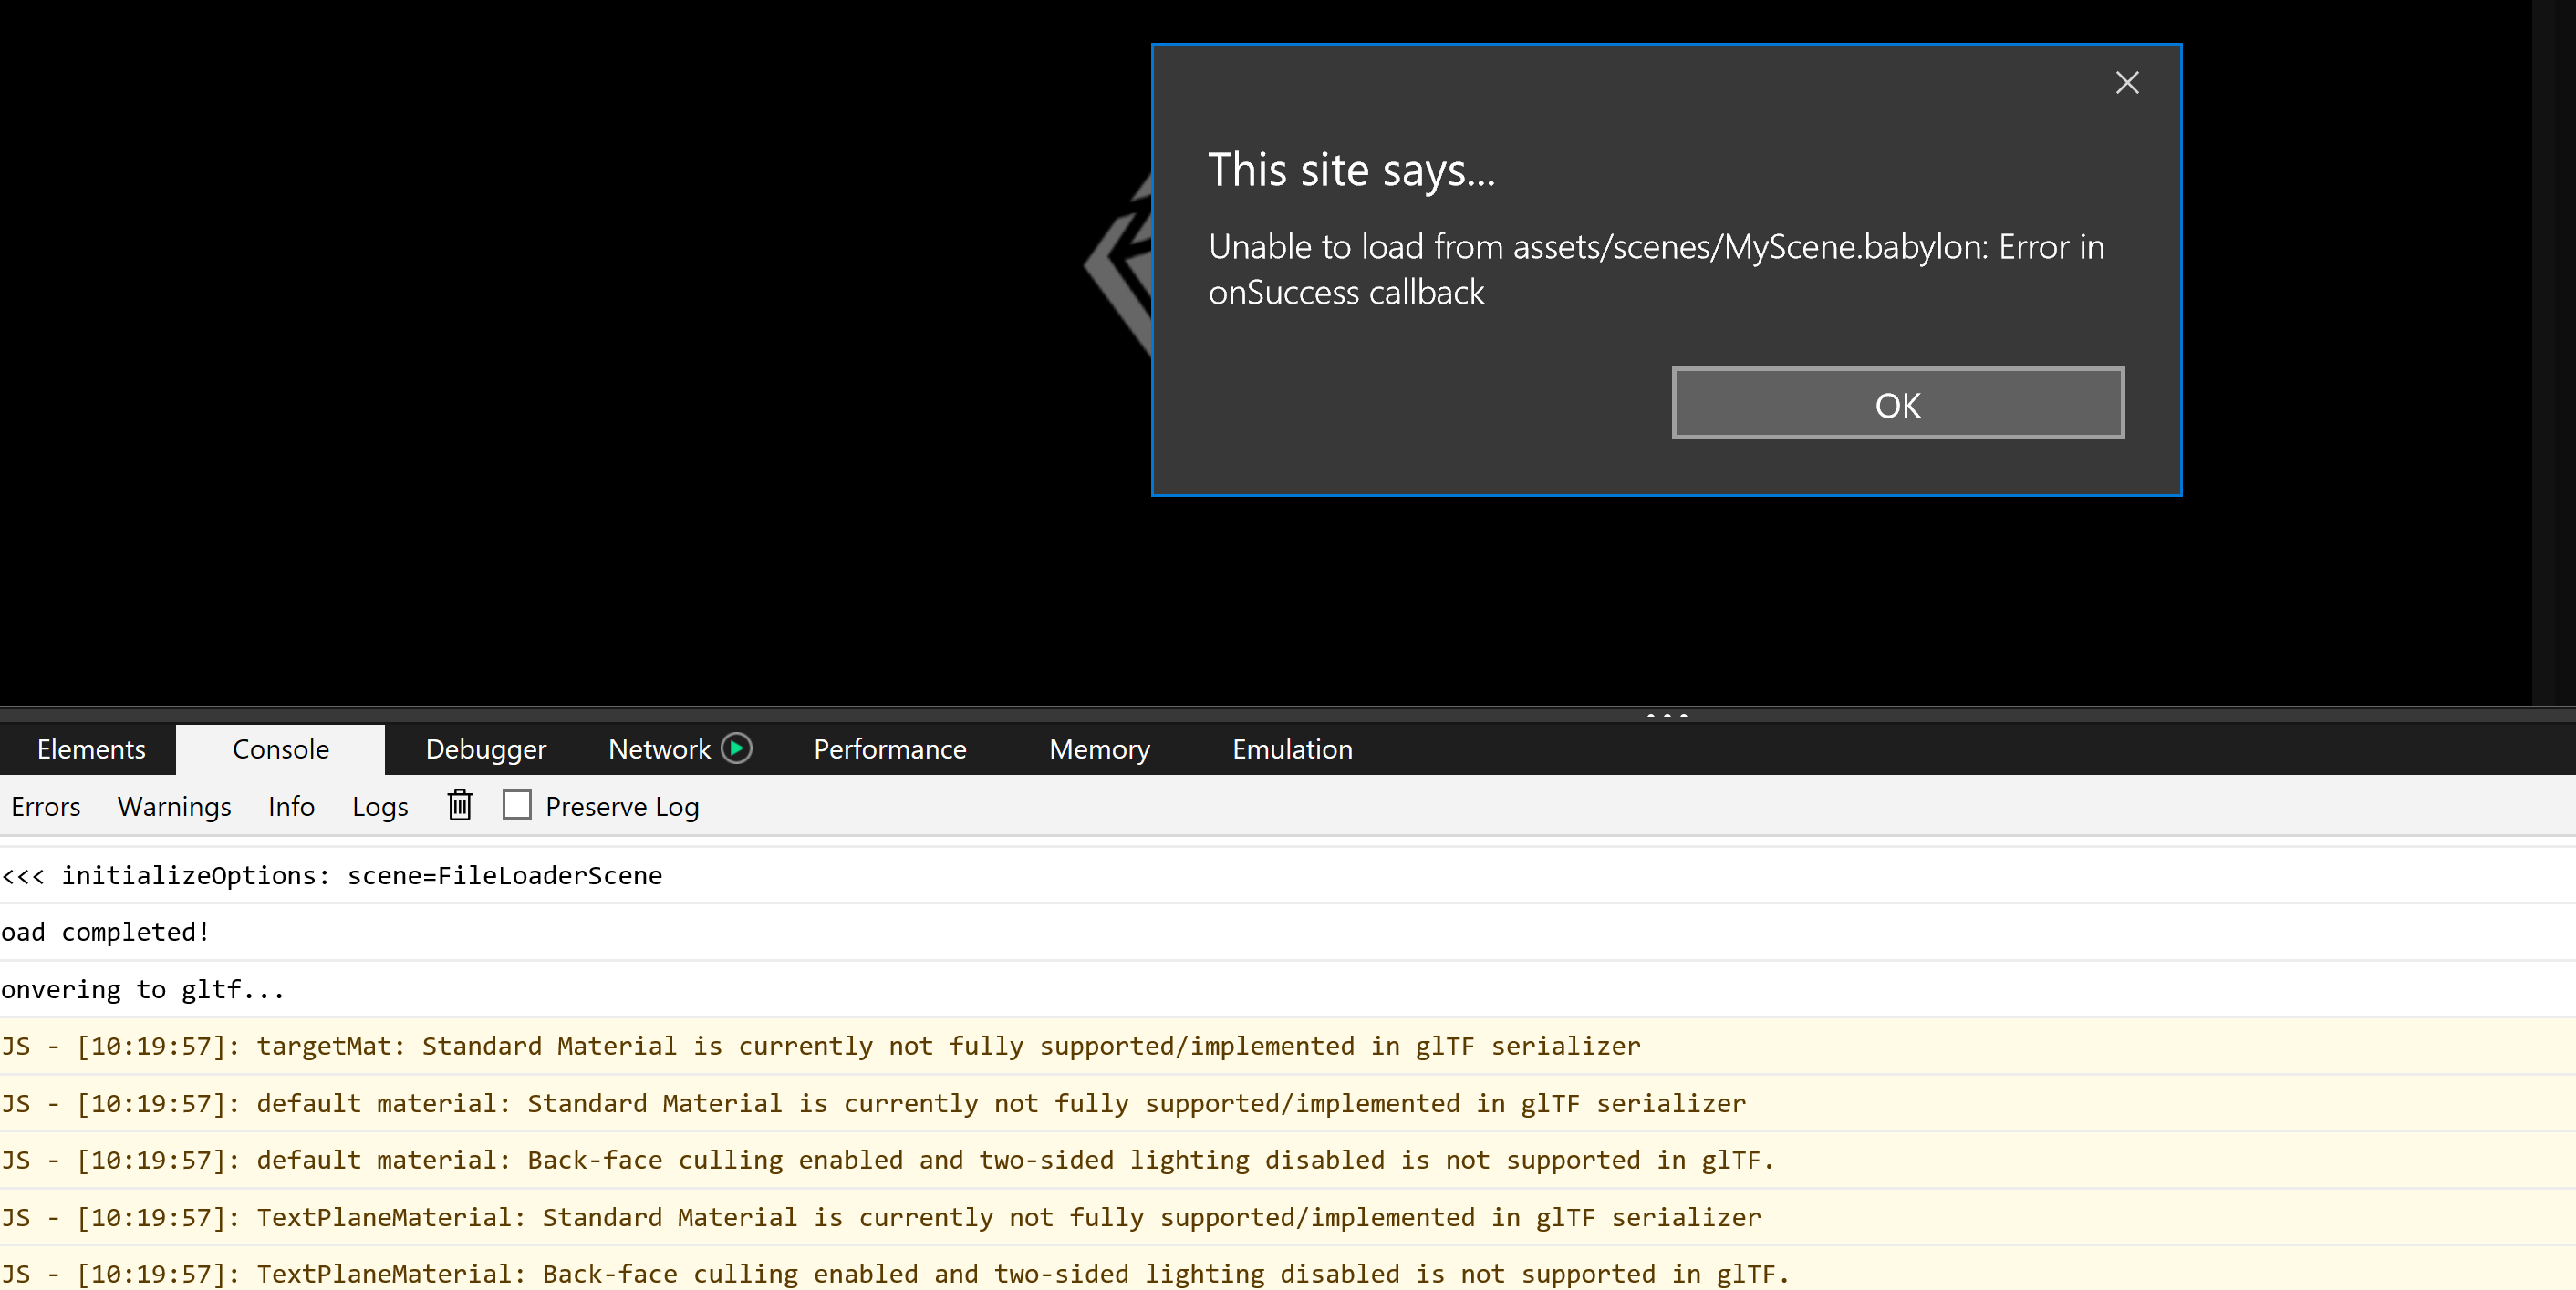
Task: Click the devtools resize handle dots
Action: click(1666, 716)
